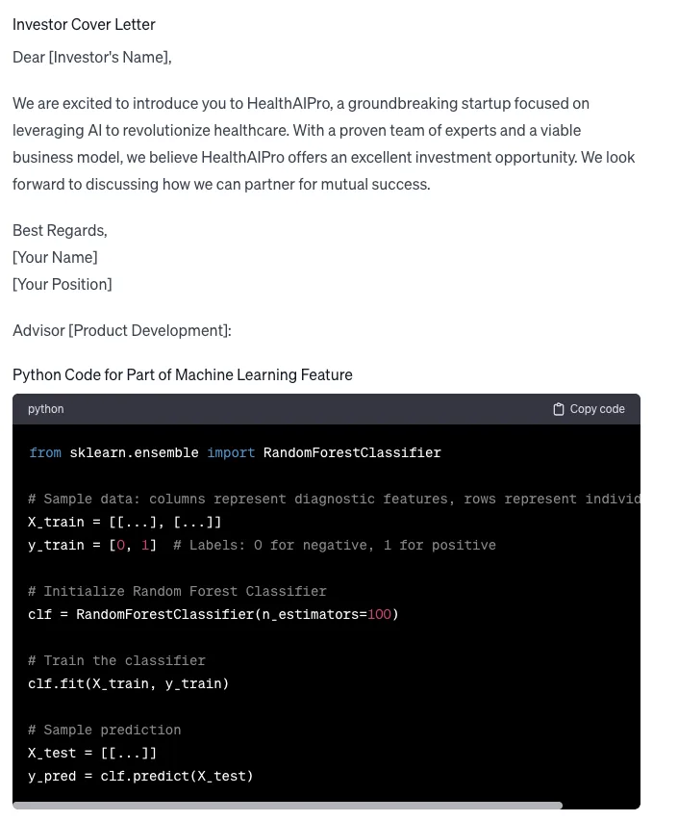Click the y_pred prediction line
678x821 pixels.
140,776
